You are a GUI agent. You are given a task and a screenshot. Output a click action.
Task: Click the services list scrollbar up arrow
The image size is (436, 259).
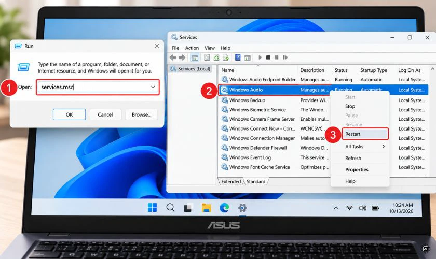click(432, 68)
